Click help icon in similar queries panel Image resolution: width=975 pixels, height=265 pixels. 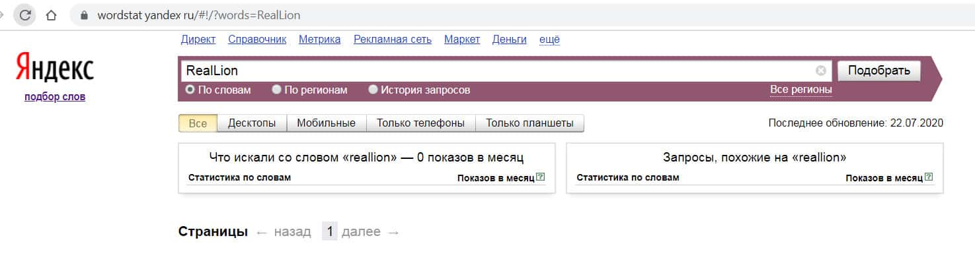coord(929,177)
